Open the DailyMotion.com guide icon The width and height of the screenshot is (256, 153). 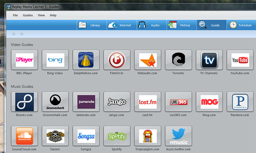86,60
